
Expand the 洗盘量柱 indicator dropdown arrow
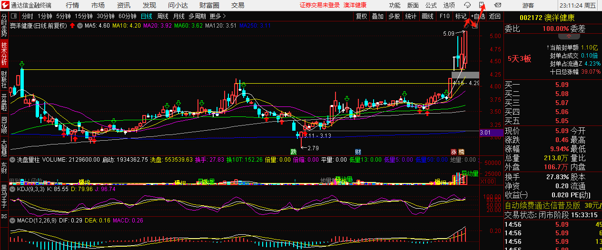(x=13, y=160)
